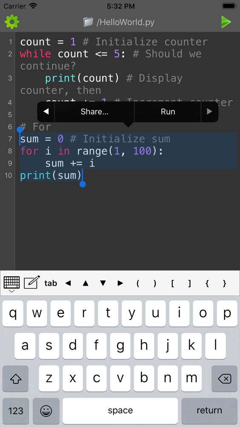
Task: Tap the m key
Action: (x=191, y=378)
